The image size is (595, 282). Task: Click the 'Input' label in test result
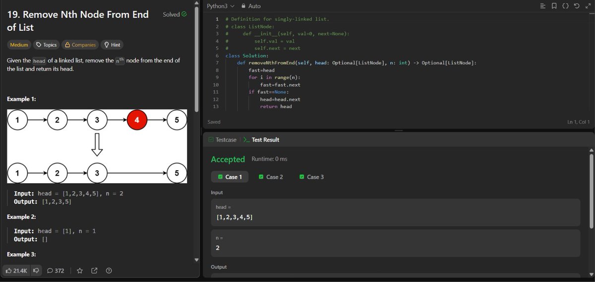(217, 192)
